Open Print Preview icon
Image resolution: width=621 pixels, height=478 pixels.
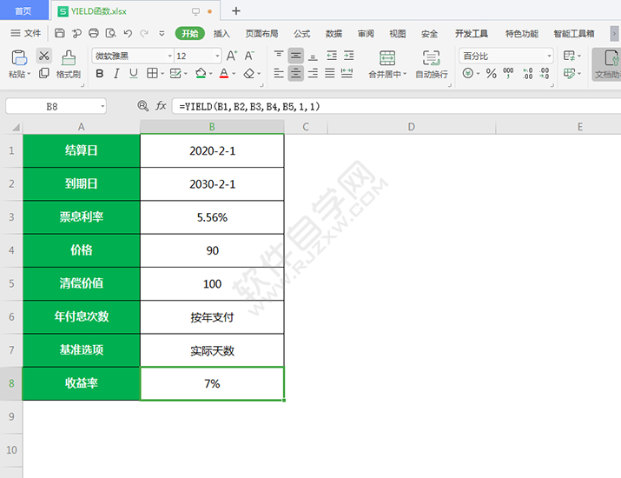(x=110, y=33)
